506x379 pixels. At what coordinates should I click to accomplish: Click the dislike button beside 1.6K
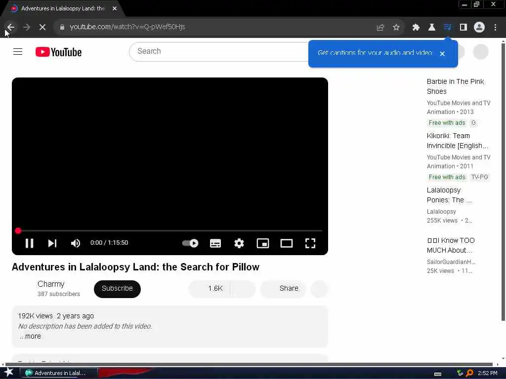click(243, 289)
